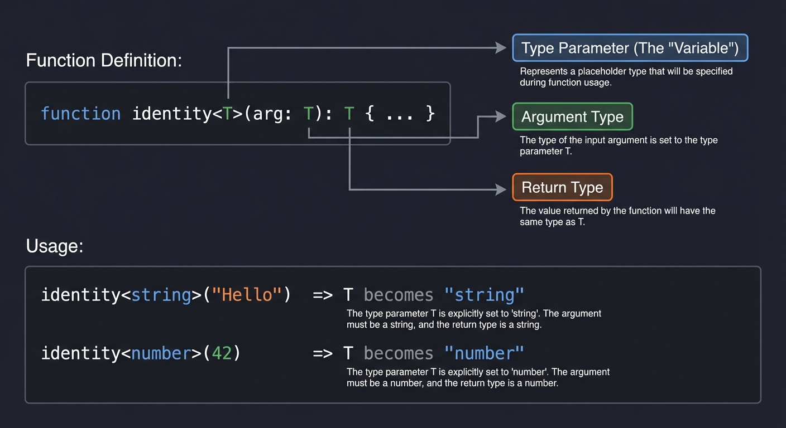
Task: Click T becomes "string" result text
Action: click(433, 295)
